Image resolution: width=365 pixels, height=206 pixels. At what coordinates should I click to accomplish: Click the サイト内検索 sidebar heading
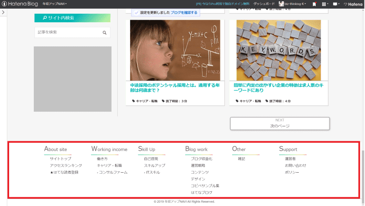[73, 18]
